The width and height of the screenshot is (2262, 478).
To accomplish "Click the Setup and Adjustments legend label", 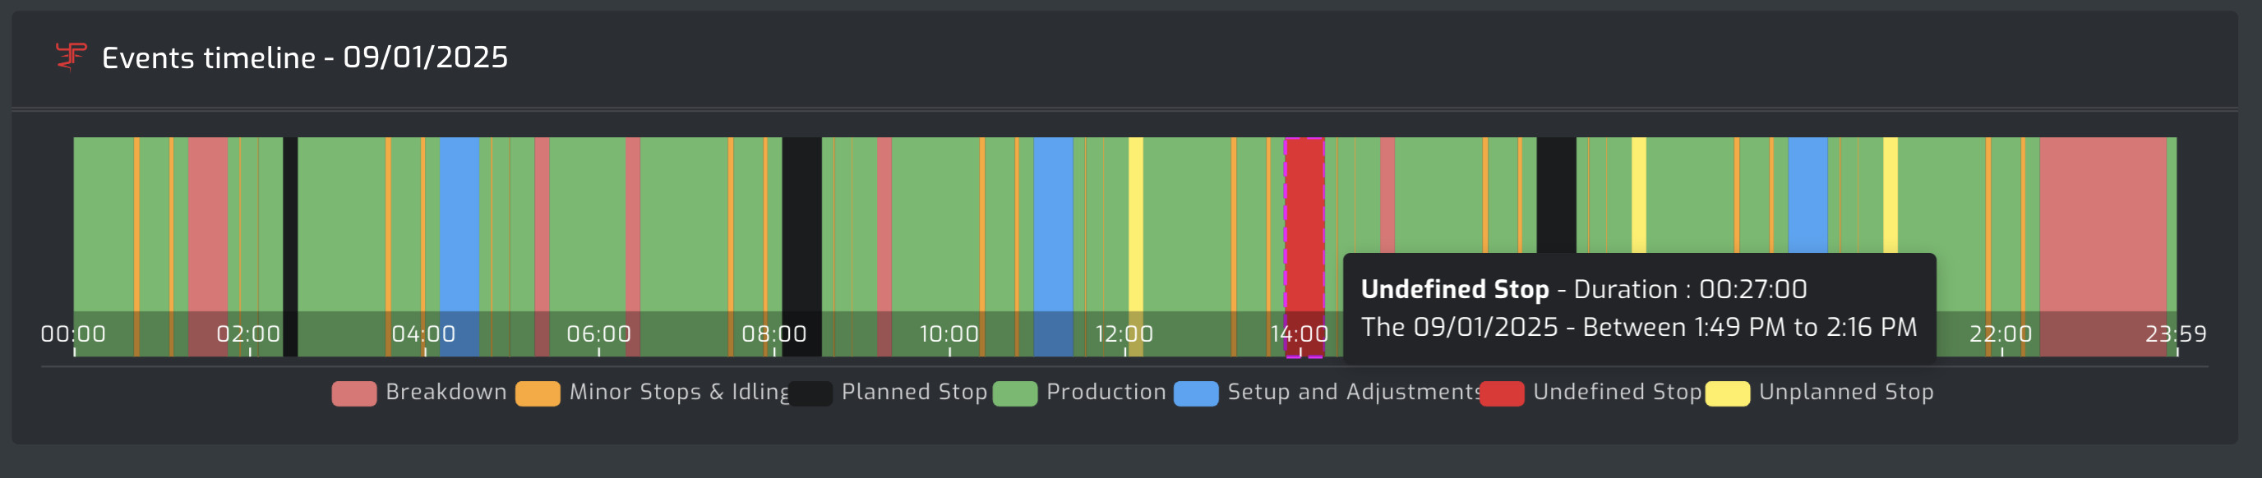I will 1354,392.
